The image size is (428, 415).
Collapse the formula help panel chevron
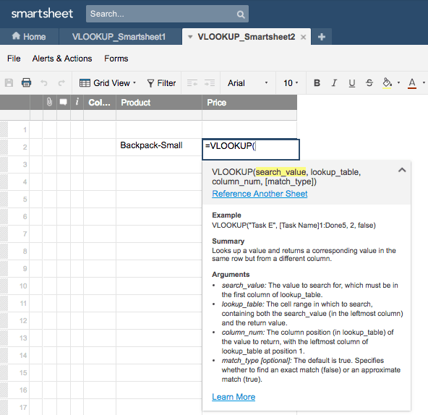pos(402,170)
